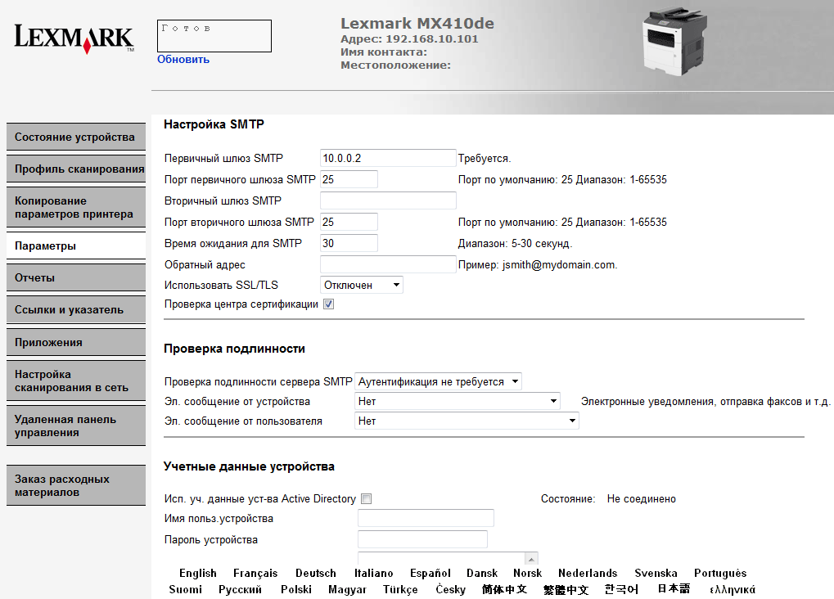Switch language to 한국어
The image size is (834, 599).
621,589
